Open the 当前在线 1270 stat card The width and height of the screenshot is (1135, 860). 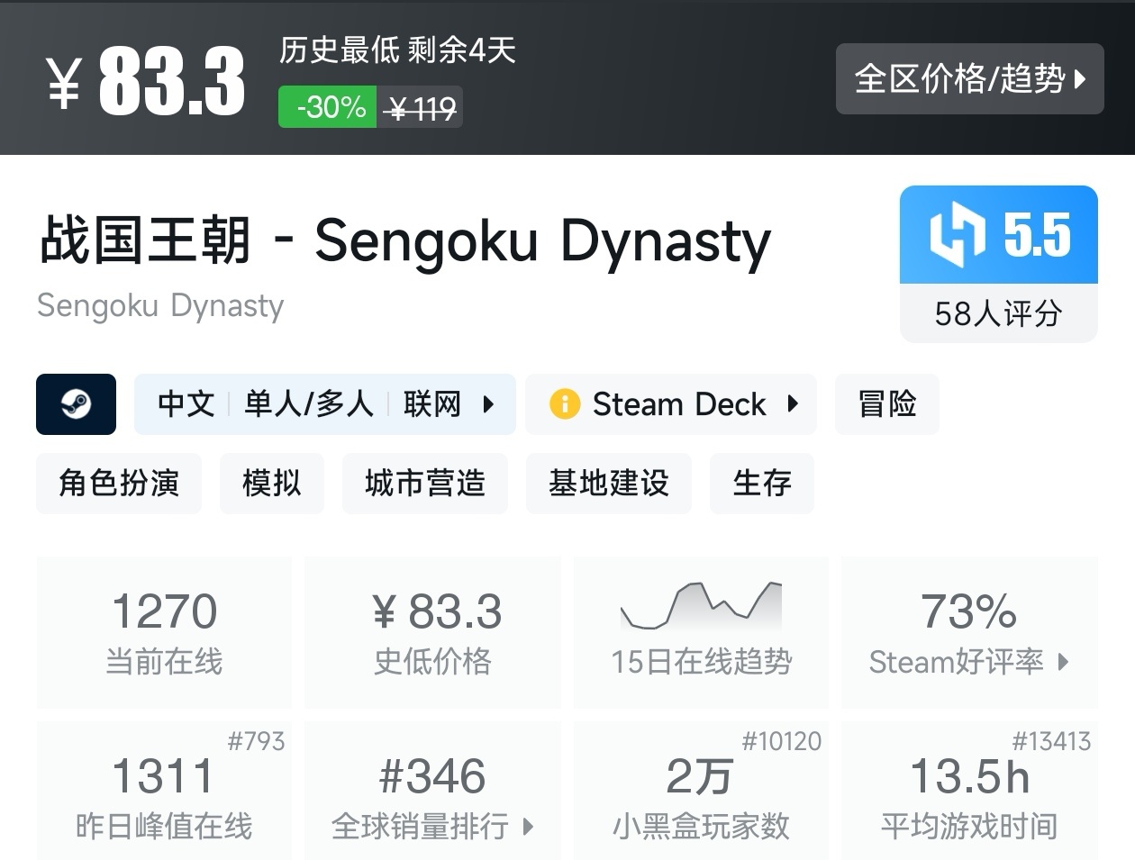(x=164, y=631)
